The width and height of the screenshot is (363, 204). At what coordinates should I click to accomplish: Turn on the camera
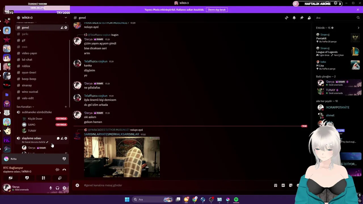(10, 178)
